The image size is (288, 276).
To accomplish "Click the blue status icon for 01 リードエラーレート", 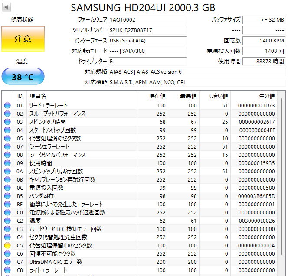I will click(7, 105).
